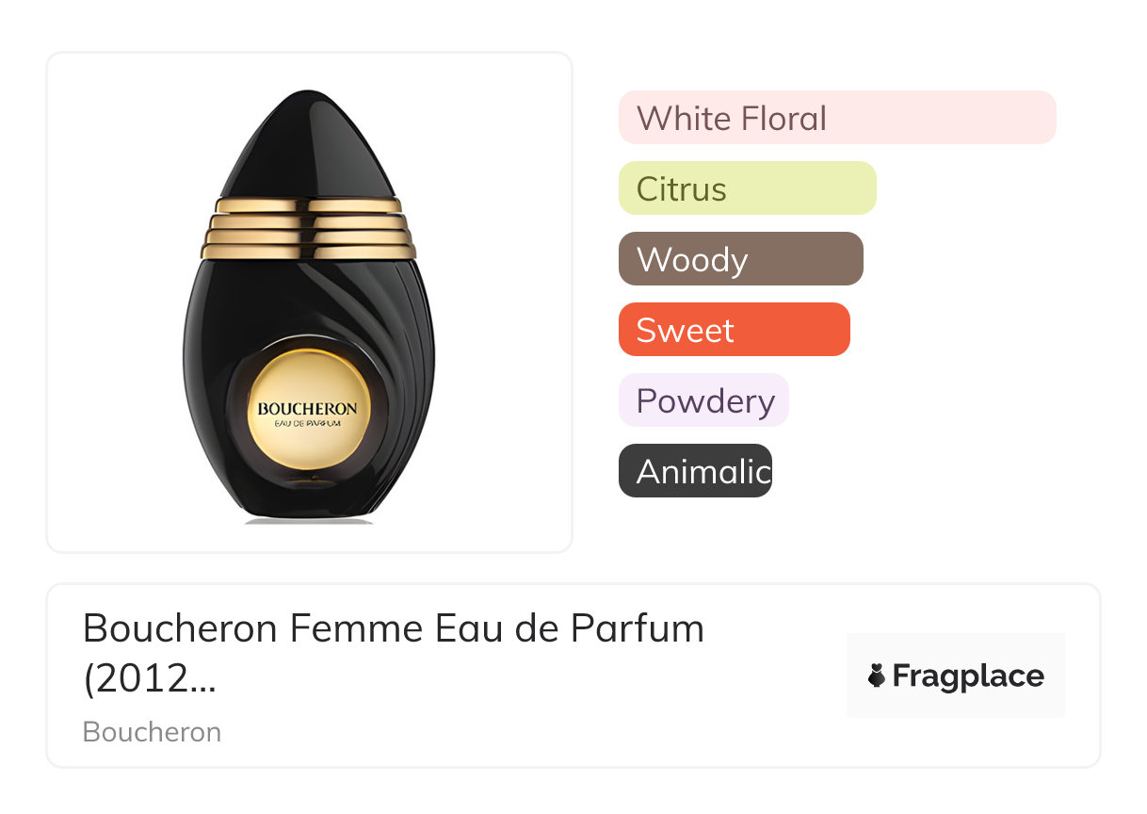The height and width of the screenshot is (814, 1147).
Task: Click the truncated (2012… title line
Action: (150, 678)
